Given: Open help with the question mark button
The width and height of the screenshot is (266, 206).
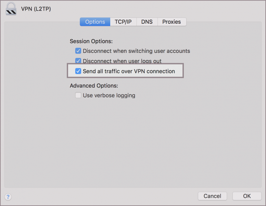Looking at the screenshot, I should (8, 197).
